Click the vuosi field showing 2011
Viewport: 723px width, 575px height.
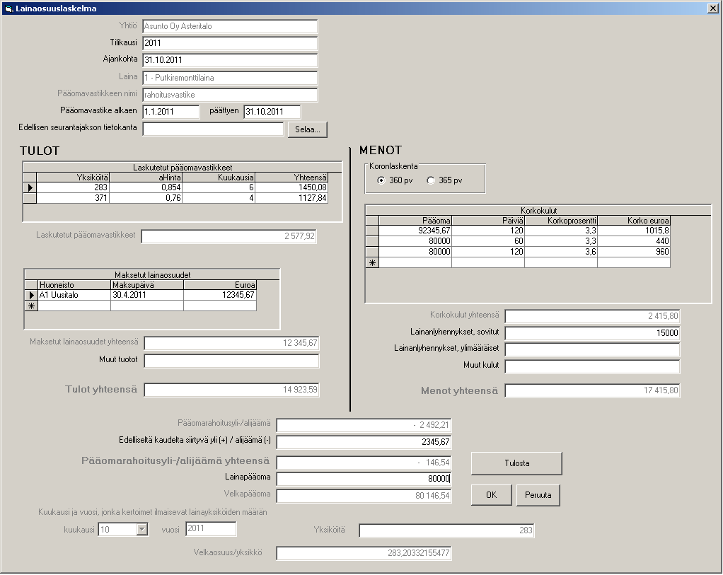[x=212, y=528]
